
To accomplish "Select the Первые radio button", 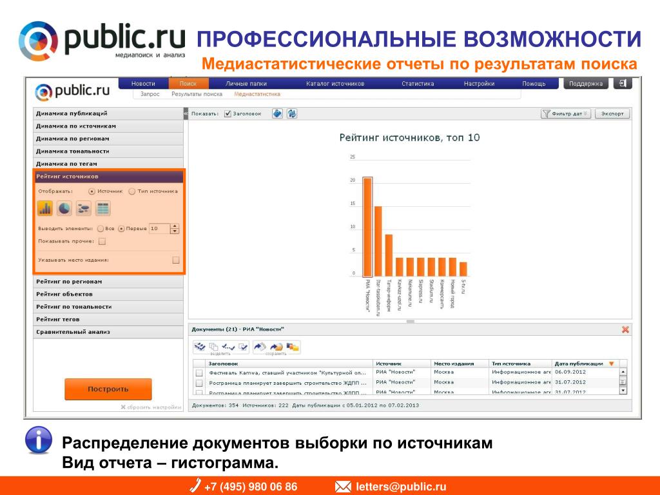I will pyautogui.click(x=121, y=229).
